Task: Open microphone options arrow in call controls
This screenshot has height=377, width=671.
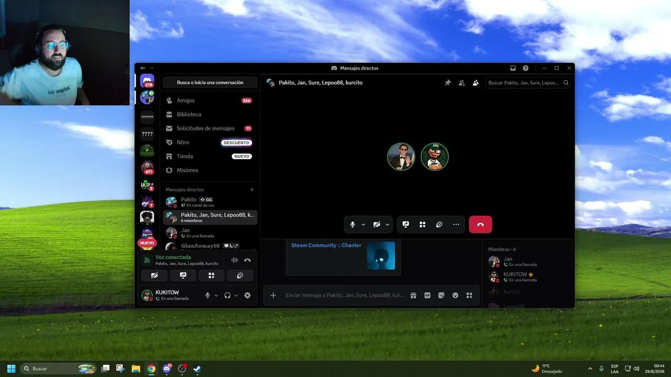Action: [x=363, y=224]
